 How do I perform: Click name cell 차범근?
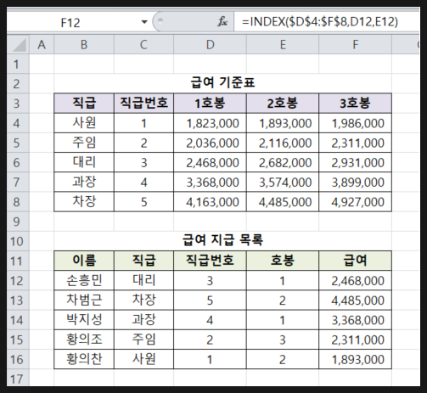(x=84, y=300)
